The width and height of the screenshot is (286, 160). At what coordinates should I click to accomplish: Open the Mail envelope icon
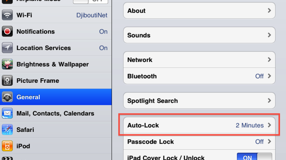point(7,113)
